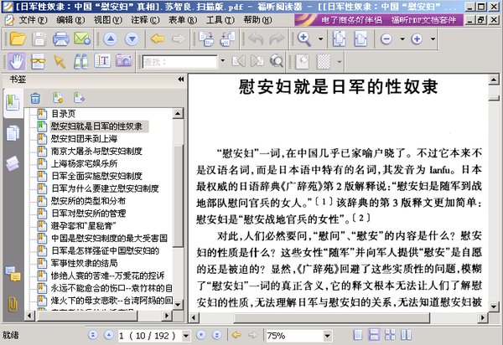Screen dimensions: 503x345
Task: Open the find options dropdown arrow
Action: [x=223, y=60]
